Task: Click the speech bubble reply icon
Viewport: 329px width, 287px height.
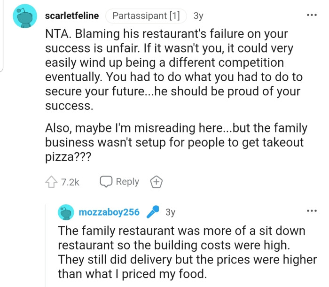Action: [106, 182]
